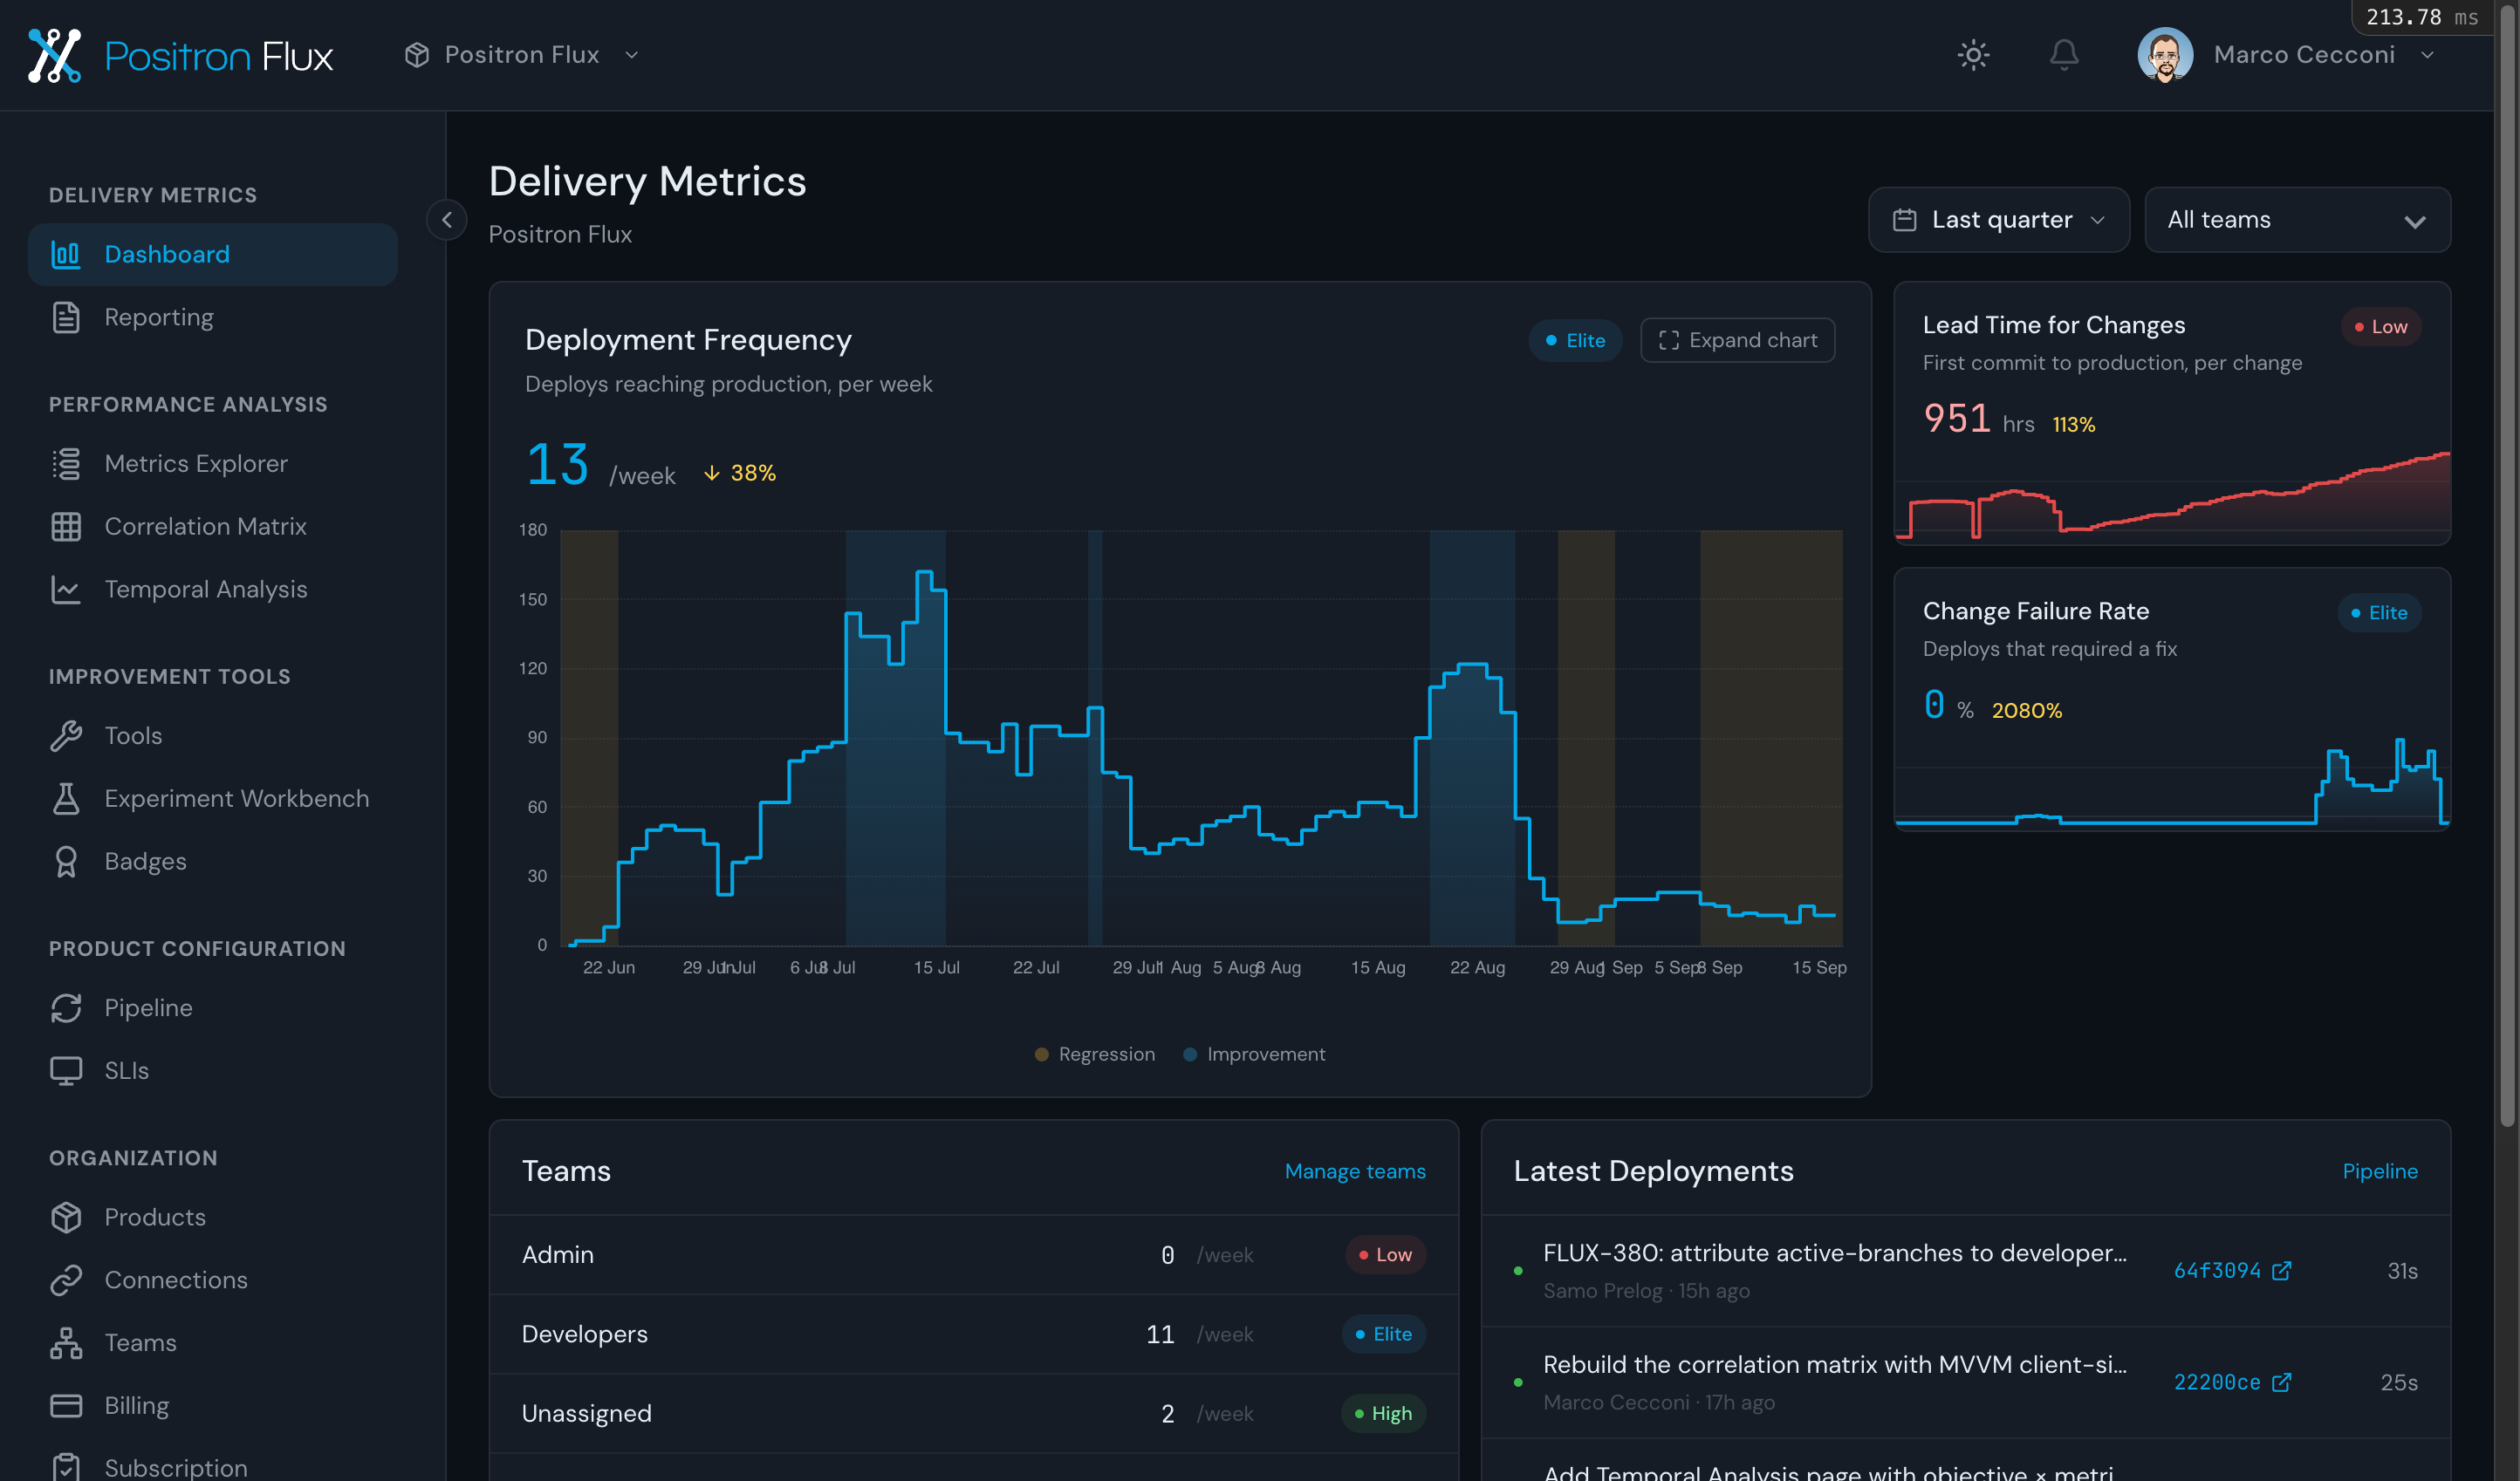This screenshot has width=2520, height=1481.
Task: Click the 38% downward trend arrow indicator
Action: (x=739, y=474)
